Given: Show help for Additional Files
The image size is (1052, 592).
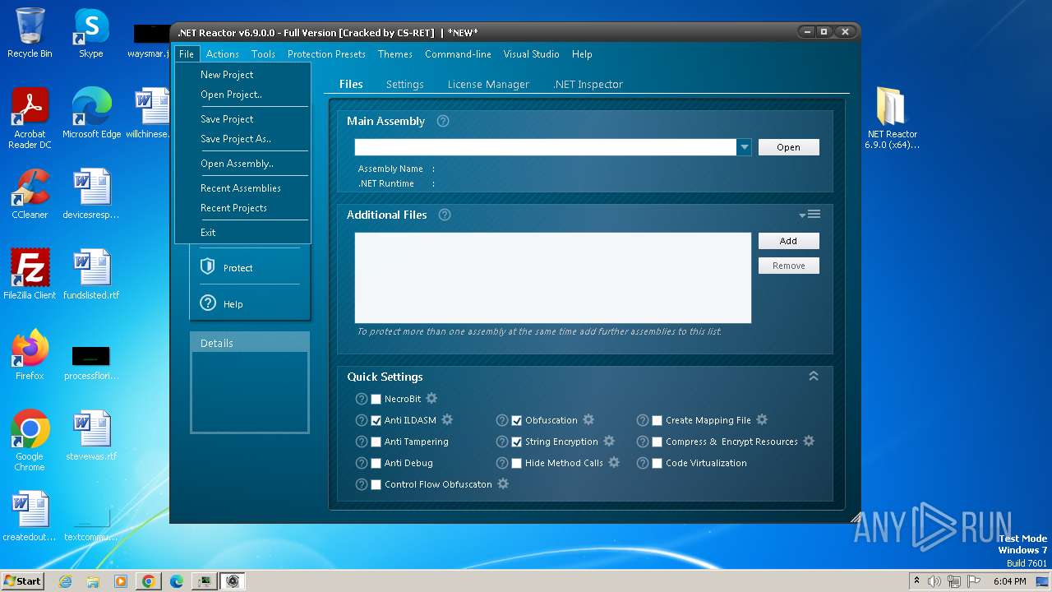Looking at the screenshot, I should click(445, 215).
